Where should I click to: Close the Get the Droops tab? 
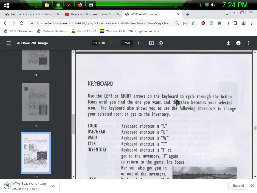pyautogui.click(x=58, y=14)
